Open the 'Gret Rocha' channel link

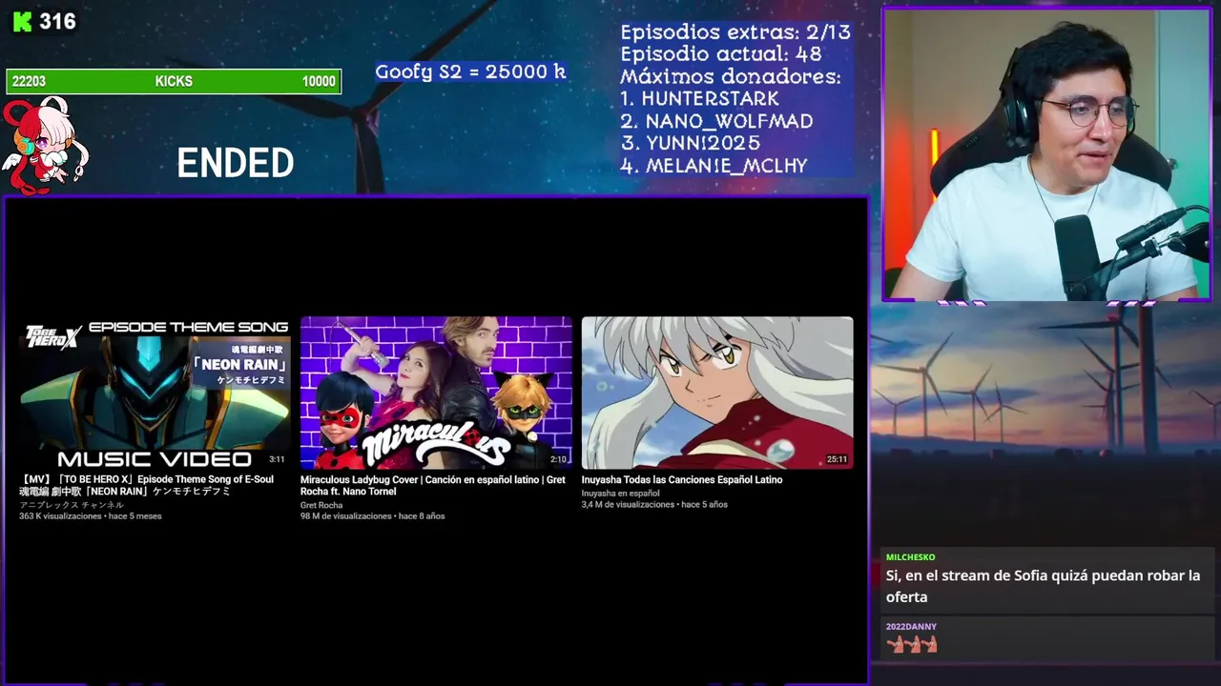[321, 505]
